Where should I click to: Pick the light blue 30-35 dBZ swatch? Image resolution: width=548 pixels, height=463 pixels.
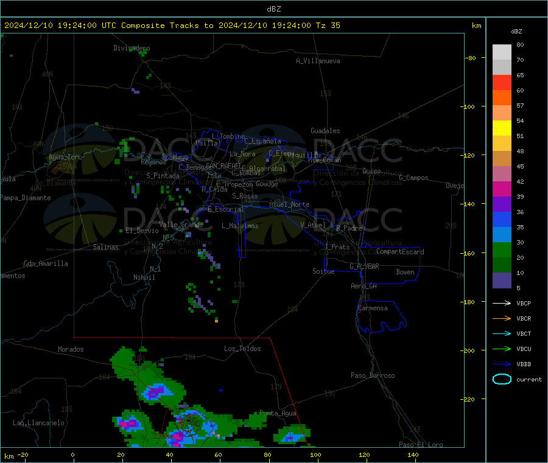tap(502, 235)
